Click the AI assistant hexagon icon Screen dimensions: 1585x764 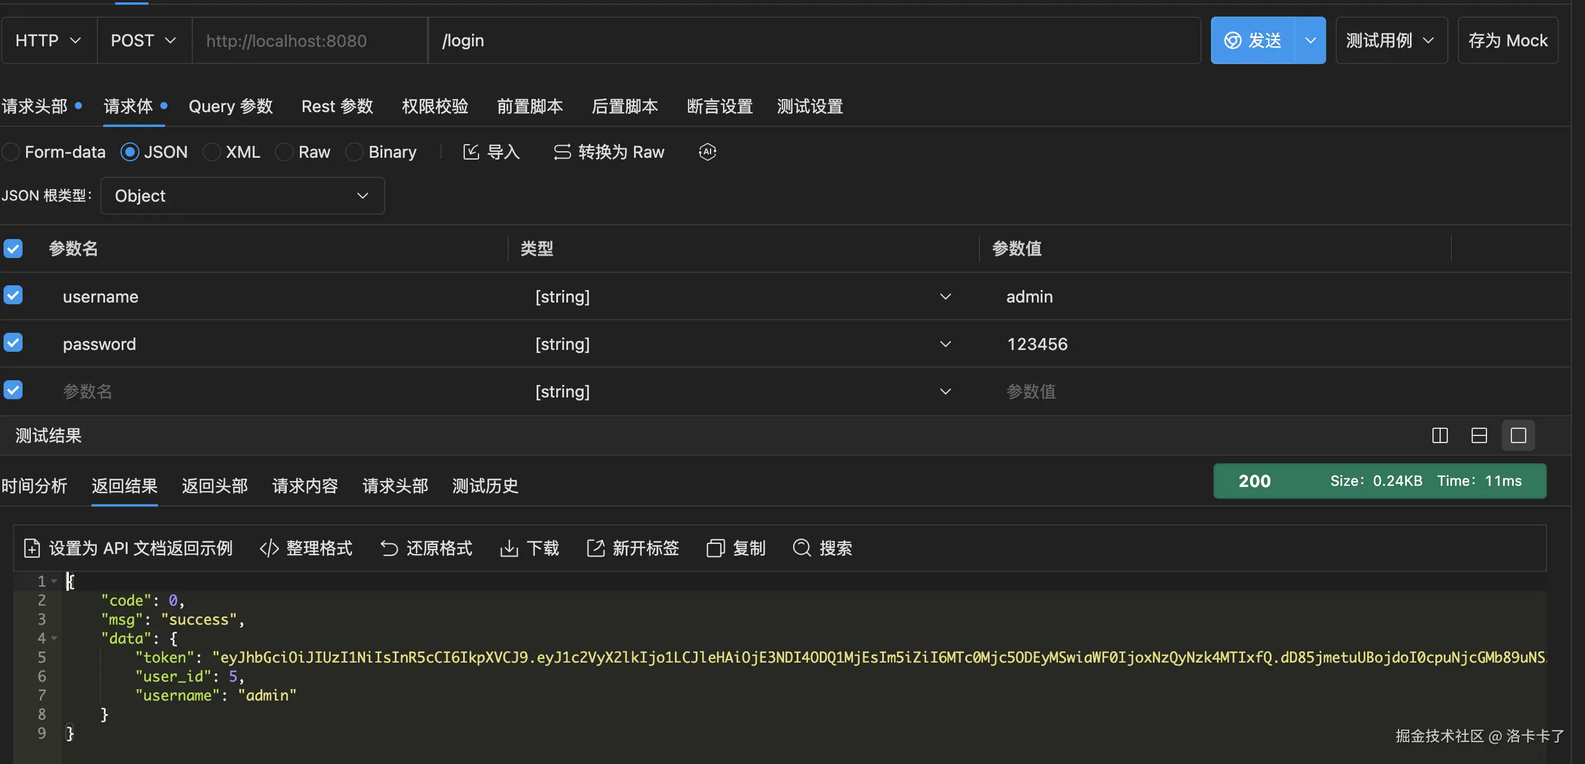(x=707, y=152)
